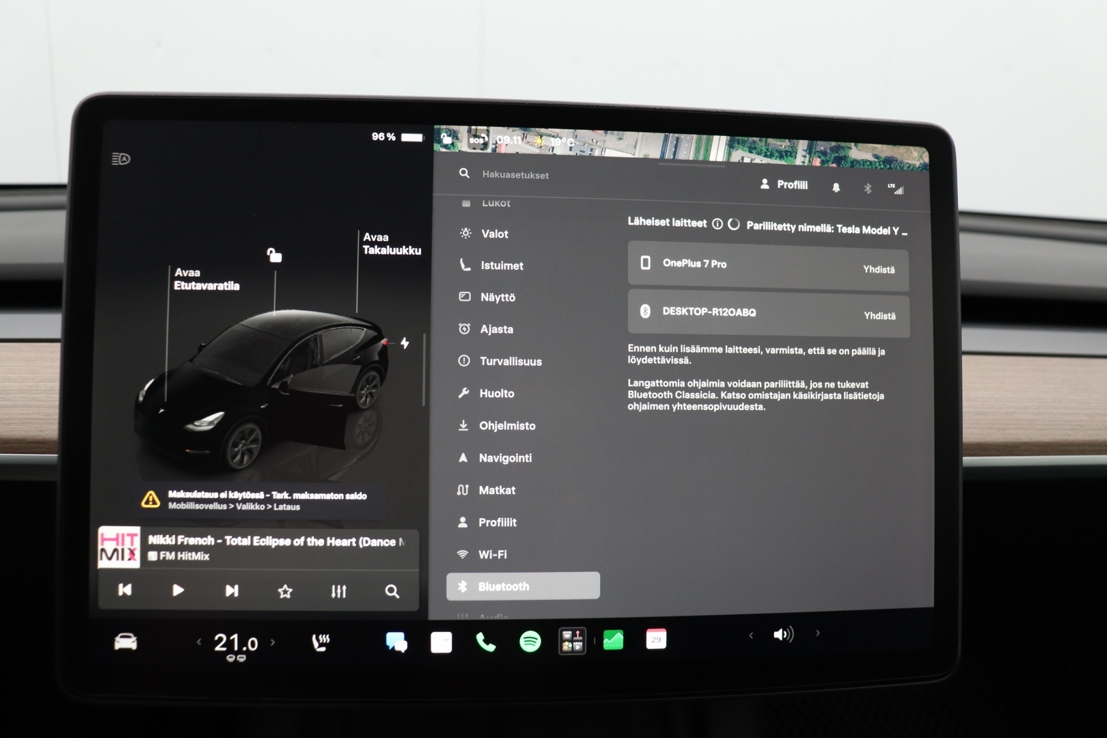Play the current FM HitMix track
The image size is (1107, 738).
point(178,590)
